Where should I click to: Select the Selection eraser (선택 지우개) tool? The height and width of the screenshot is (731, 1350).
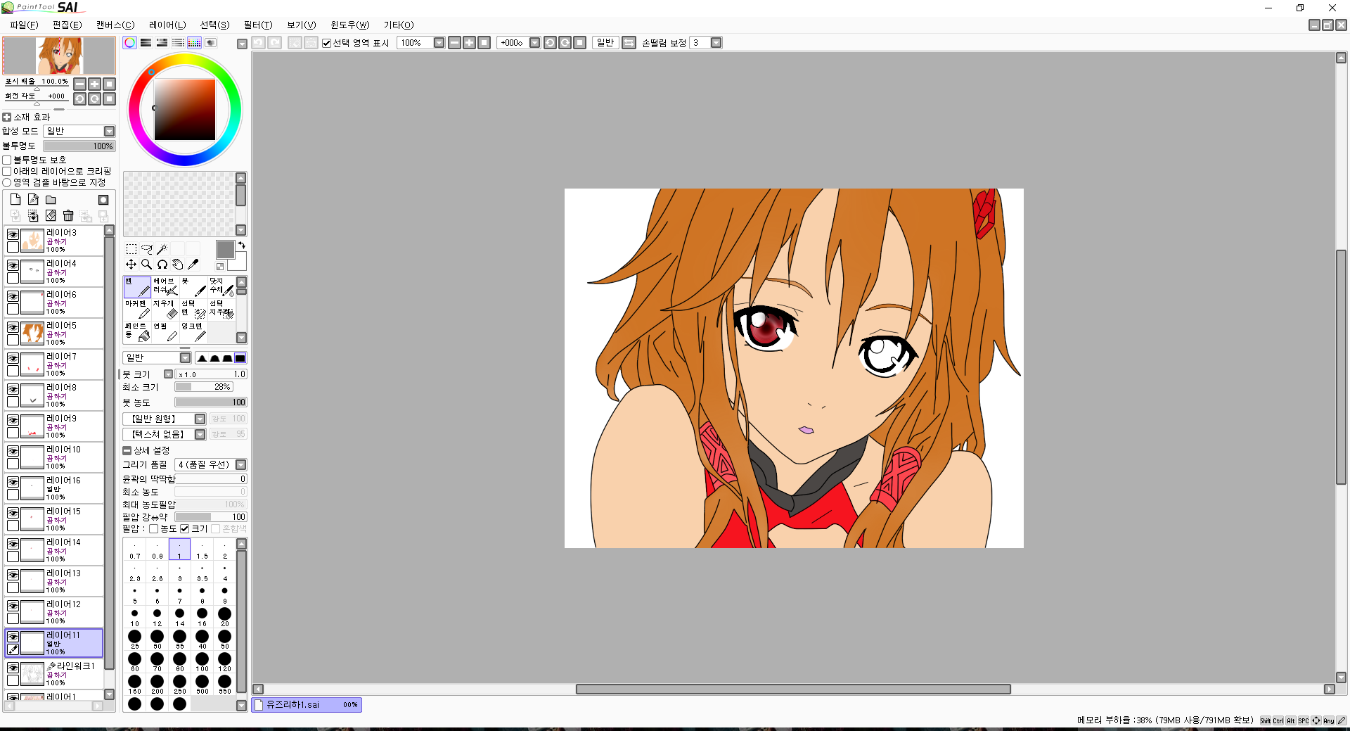coord(221,310)
